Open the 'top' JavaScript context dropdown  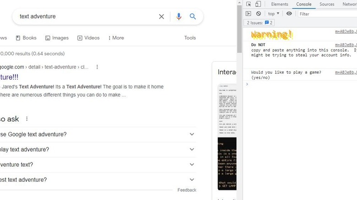click(x=274, y=14)
